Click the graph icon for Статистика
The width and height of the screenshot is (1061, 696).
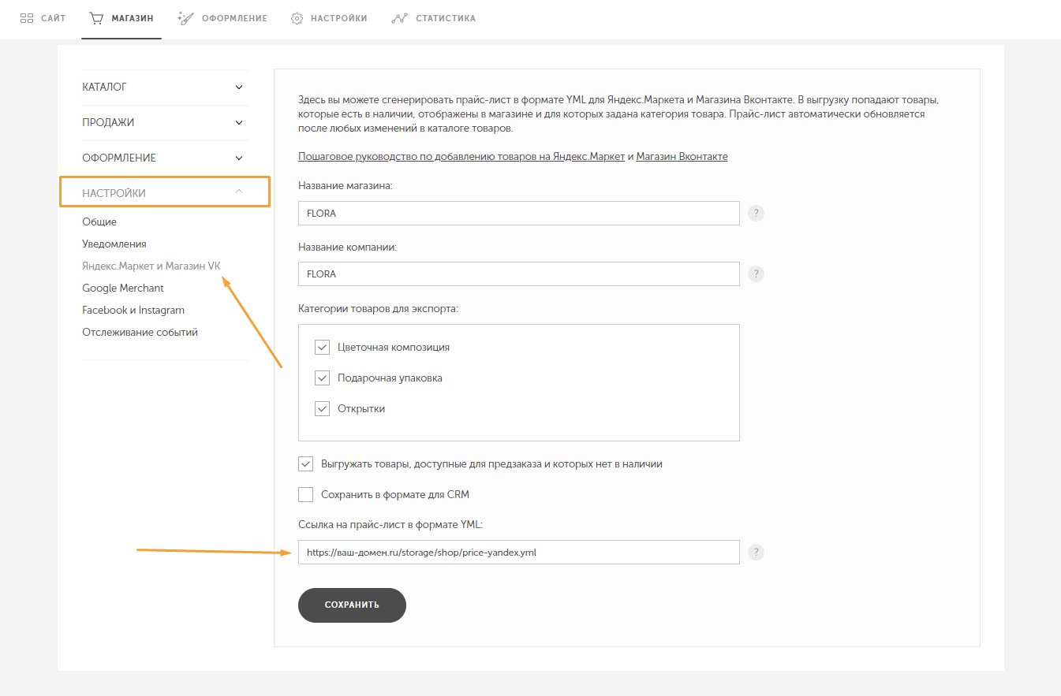click(x=400, y=18)
